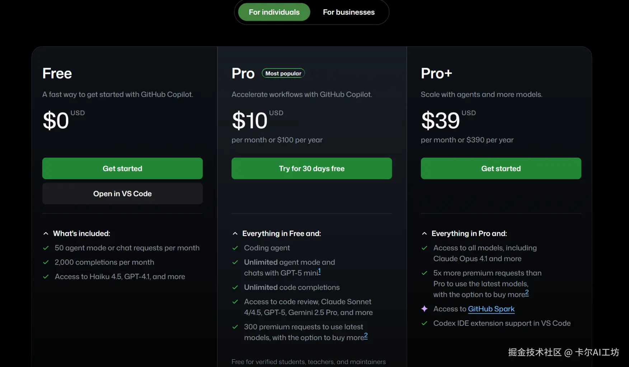Click checkmark beside 50 agent mode requests
Image resolution: width=629 pixels, height=367 pixels.
point(46,248)
